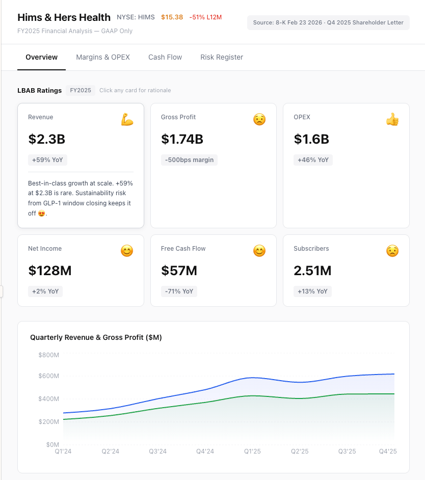
Task: Click the NYSE: HIMS ticker label
Action: point(136,17)
